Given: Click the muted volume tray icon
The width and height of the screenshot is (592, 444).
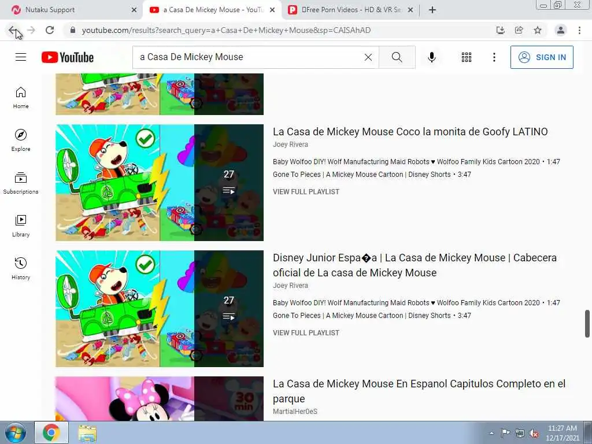Looking at the screenshot, I should [534, 433].
